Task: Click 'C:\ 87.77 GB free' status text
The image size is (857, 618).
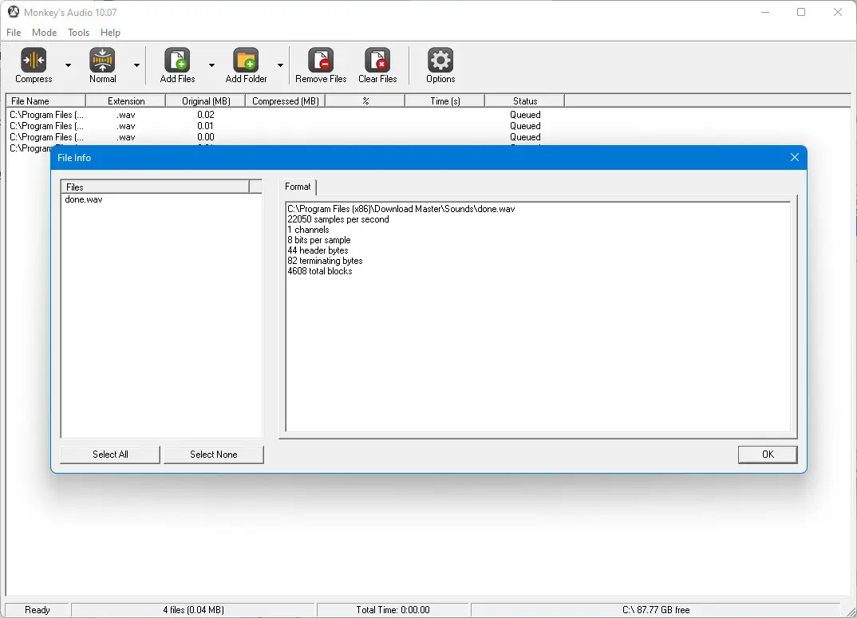Action: [656, 610]
